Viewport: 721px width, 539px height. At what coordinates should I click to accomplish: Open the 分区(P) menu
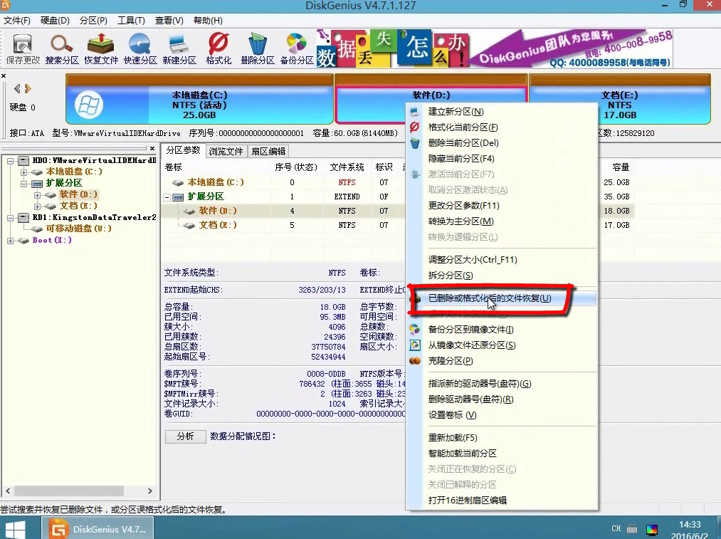(93, 21)
